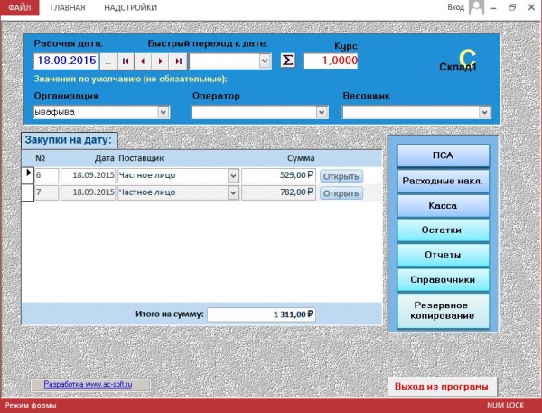Jump to the first date record
This screenshot has width=542, height=413.
coord(126,61)
